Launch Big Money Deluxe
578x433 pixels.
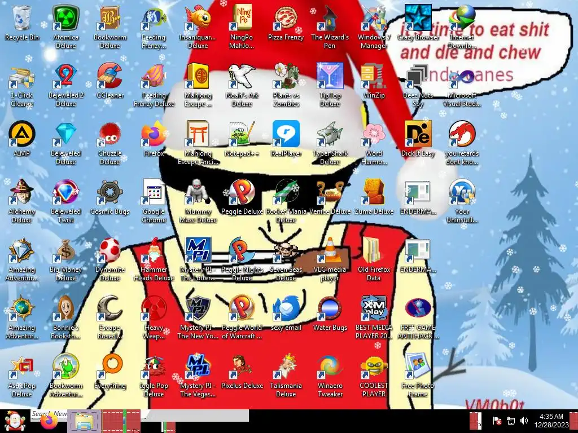(x=65, y=259)
